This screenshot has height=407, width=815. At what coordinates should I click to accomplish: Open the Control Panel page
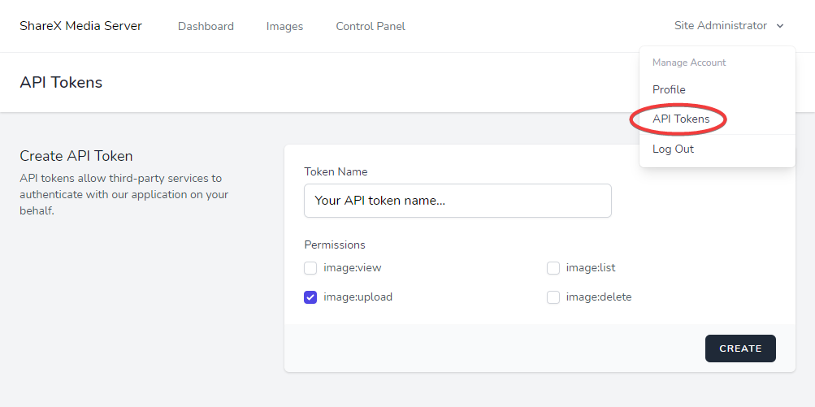pos(371,26)
